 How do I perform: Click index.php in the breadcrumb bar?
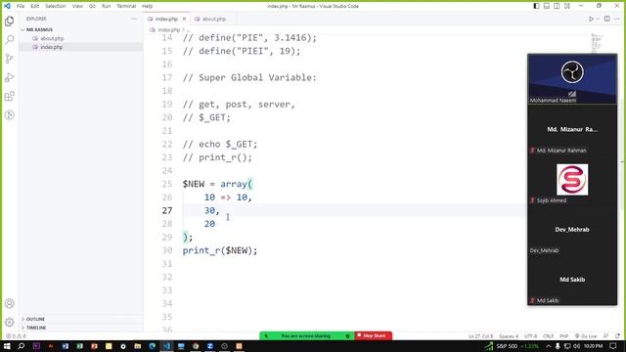168,30
